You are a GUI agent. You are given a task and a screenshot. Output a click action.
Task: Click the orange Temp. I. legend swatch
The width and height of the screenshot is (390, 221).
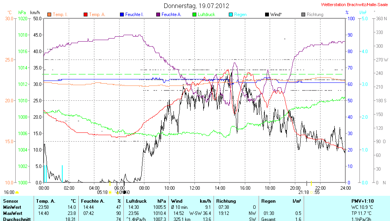pyautogui.click(x=49, y=15)
